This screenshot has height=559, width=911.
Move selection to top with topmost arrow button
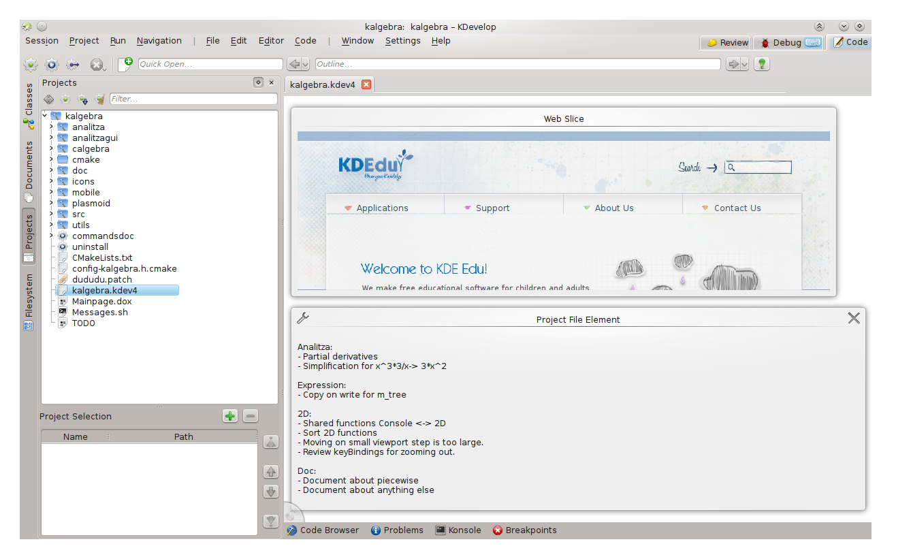click(271, 442)
